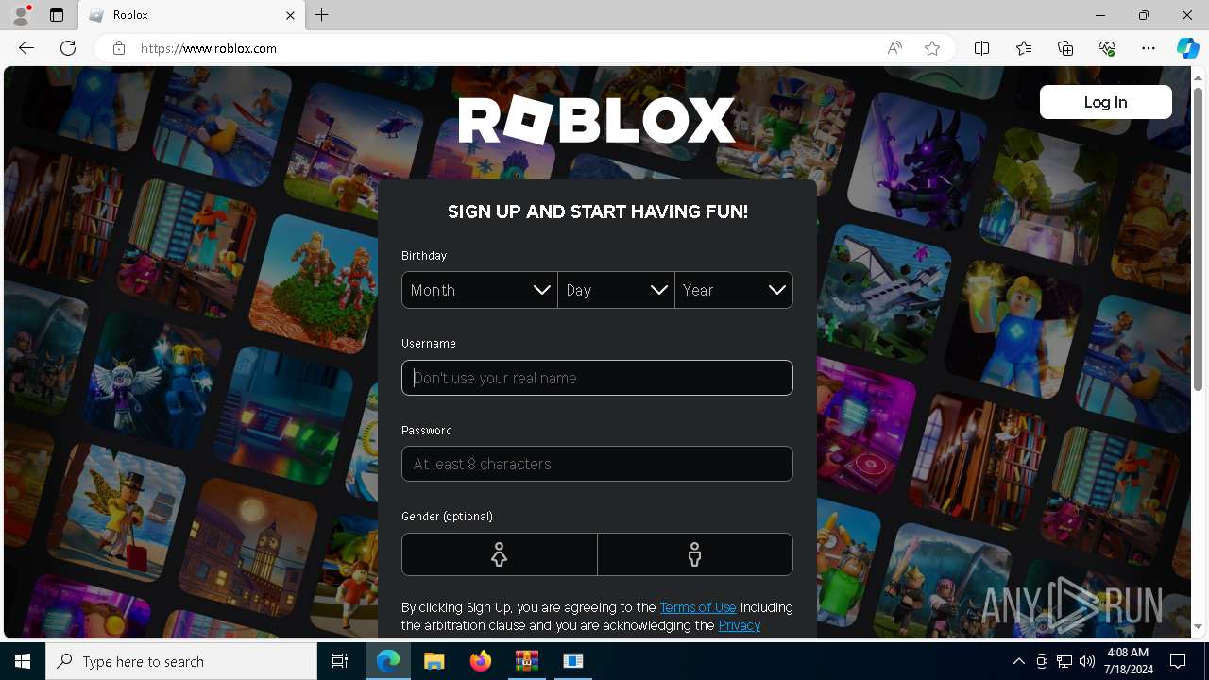This screenshot has height=680, width=1209.
Task: Open Browser essentials icon
Action: point(1107,48)
